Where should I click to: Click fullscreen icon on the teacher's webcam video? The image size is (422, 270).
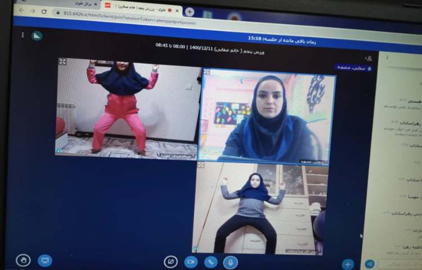(206, 71)
